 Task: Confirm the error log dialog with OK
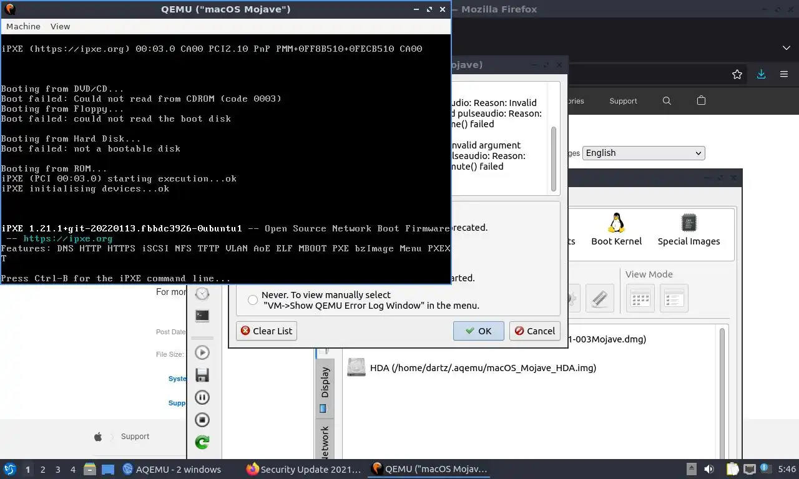(478, 331)
